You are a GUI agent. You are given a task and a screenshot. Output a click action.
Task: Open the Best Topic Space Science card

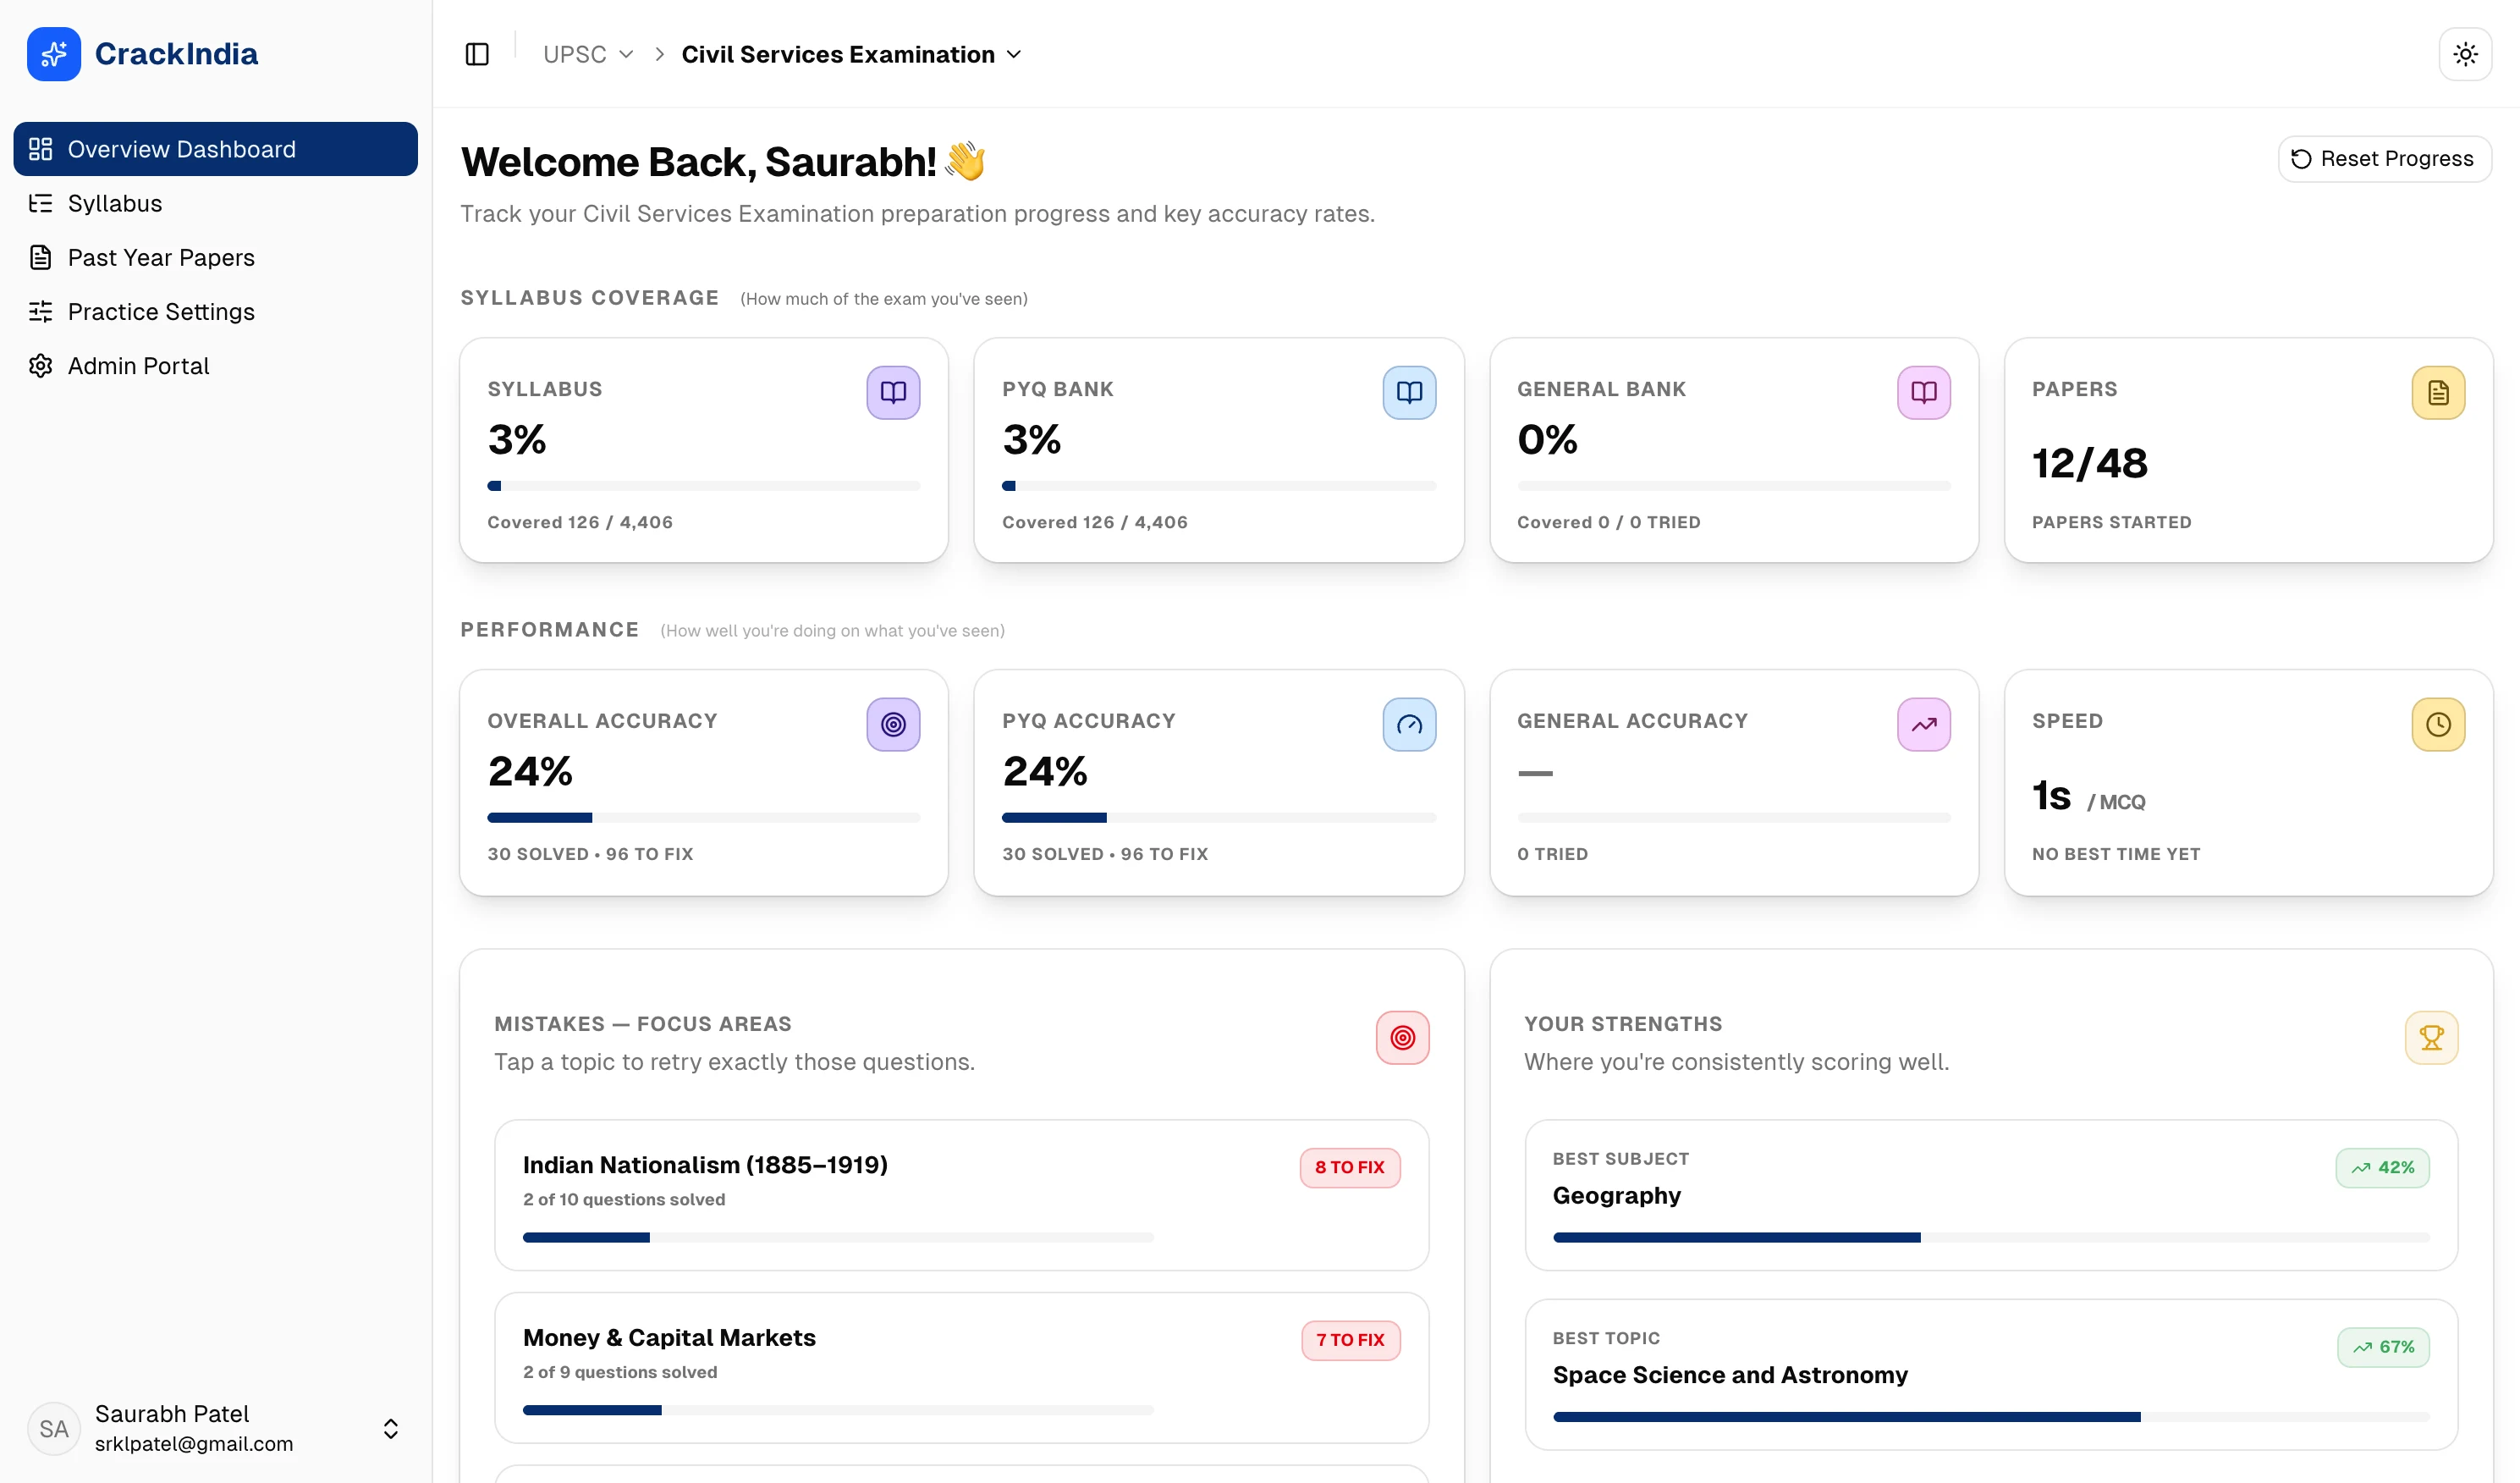[x=1991, y=1375]
